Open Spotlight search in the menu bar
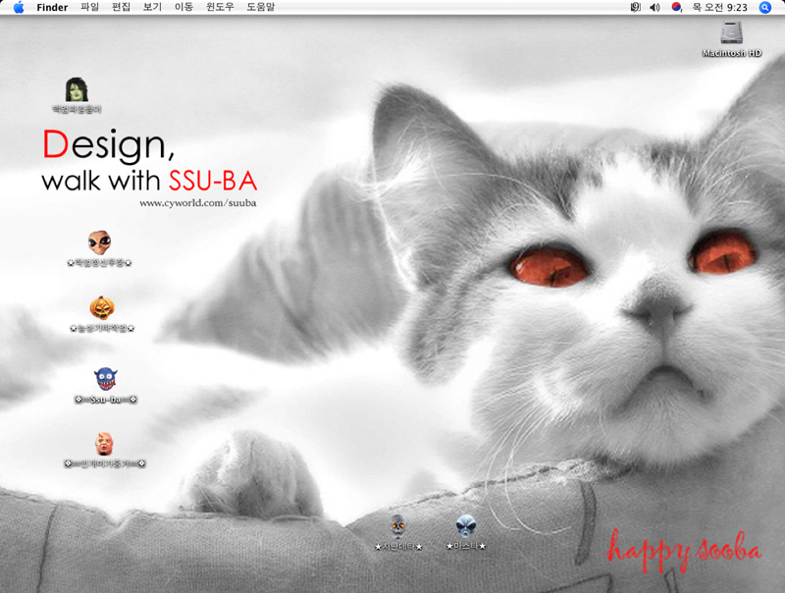Viewport: 785px width, 593px height. pyautogui.click(x=765, y=7)
